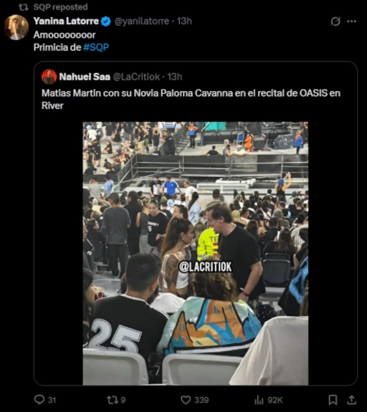Click the Nahuel Saa display name

[85, 77]
